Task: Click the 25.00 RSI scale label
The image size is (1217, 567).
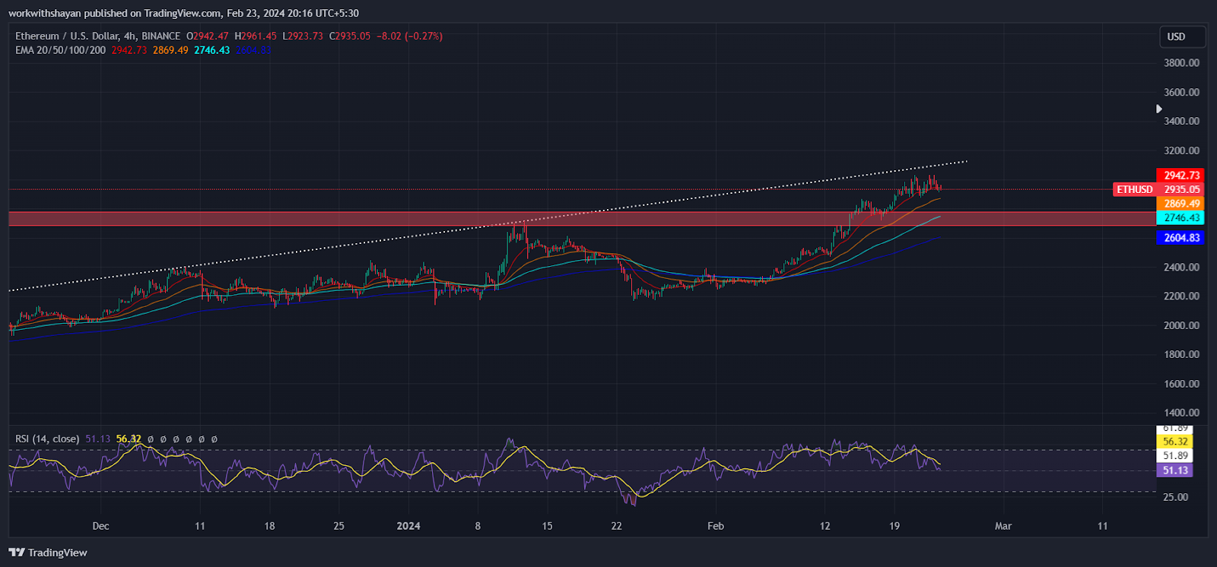Action: [x=1175, y=497]
